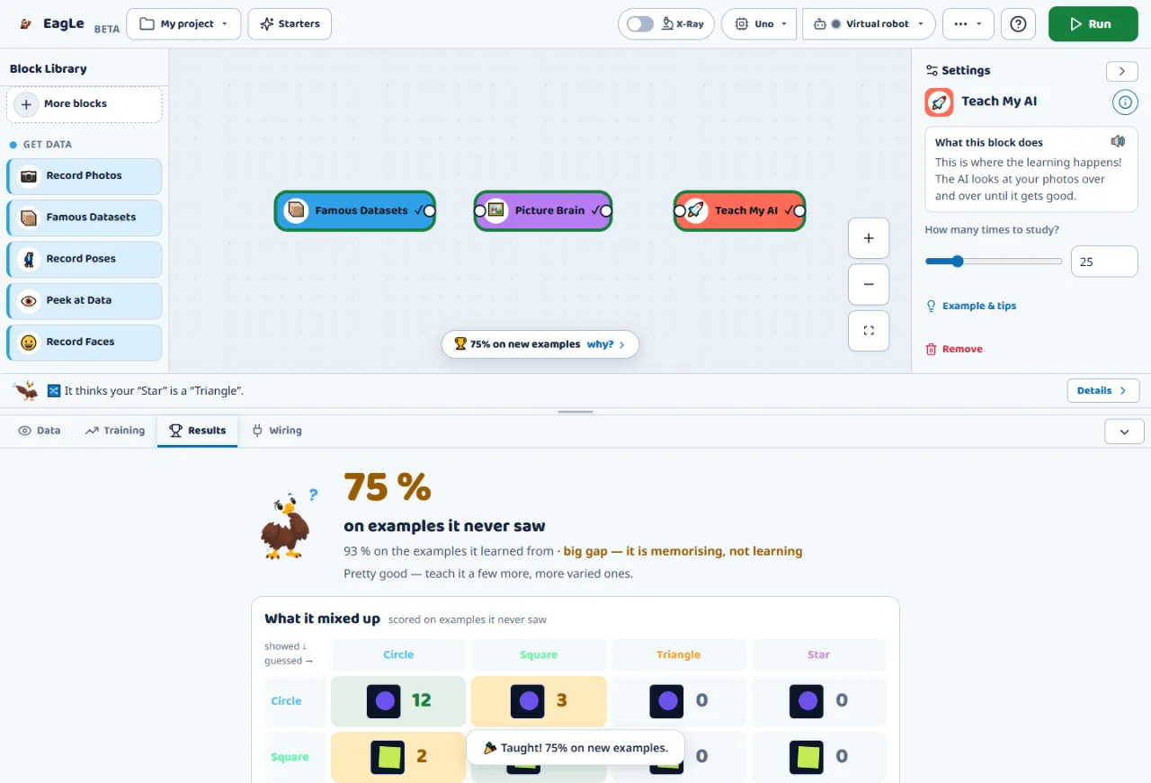Click the Teach My AI rocket icon in Settings
The width and height of the screenshot is (1151, 783).
(939, 102)
